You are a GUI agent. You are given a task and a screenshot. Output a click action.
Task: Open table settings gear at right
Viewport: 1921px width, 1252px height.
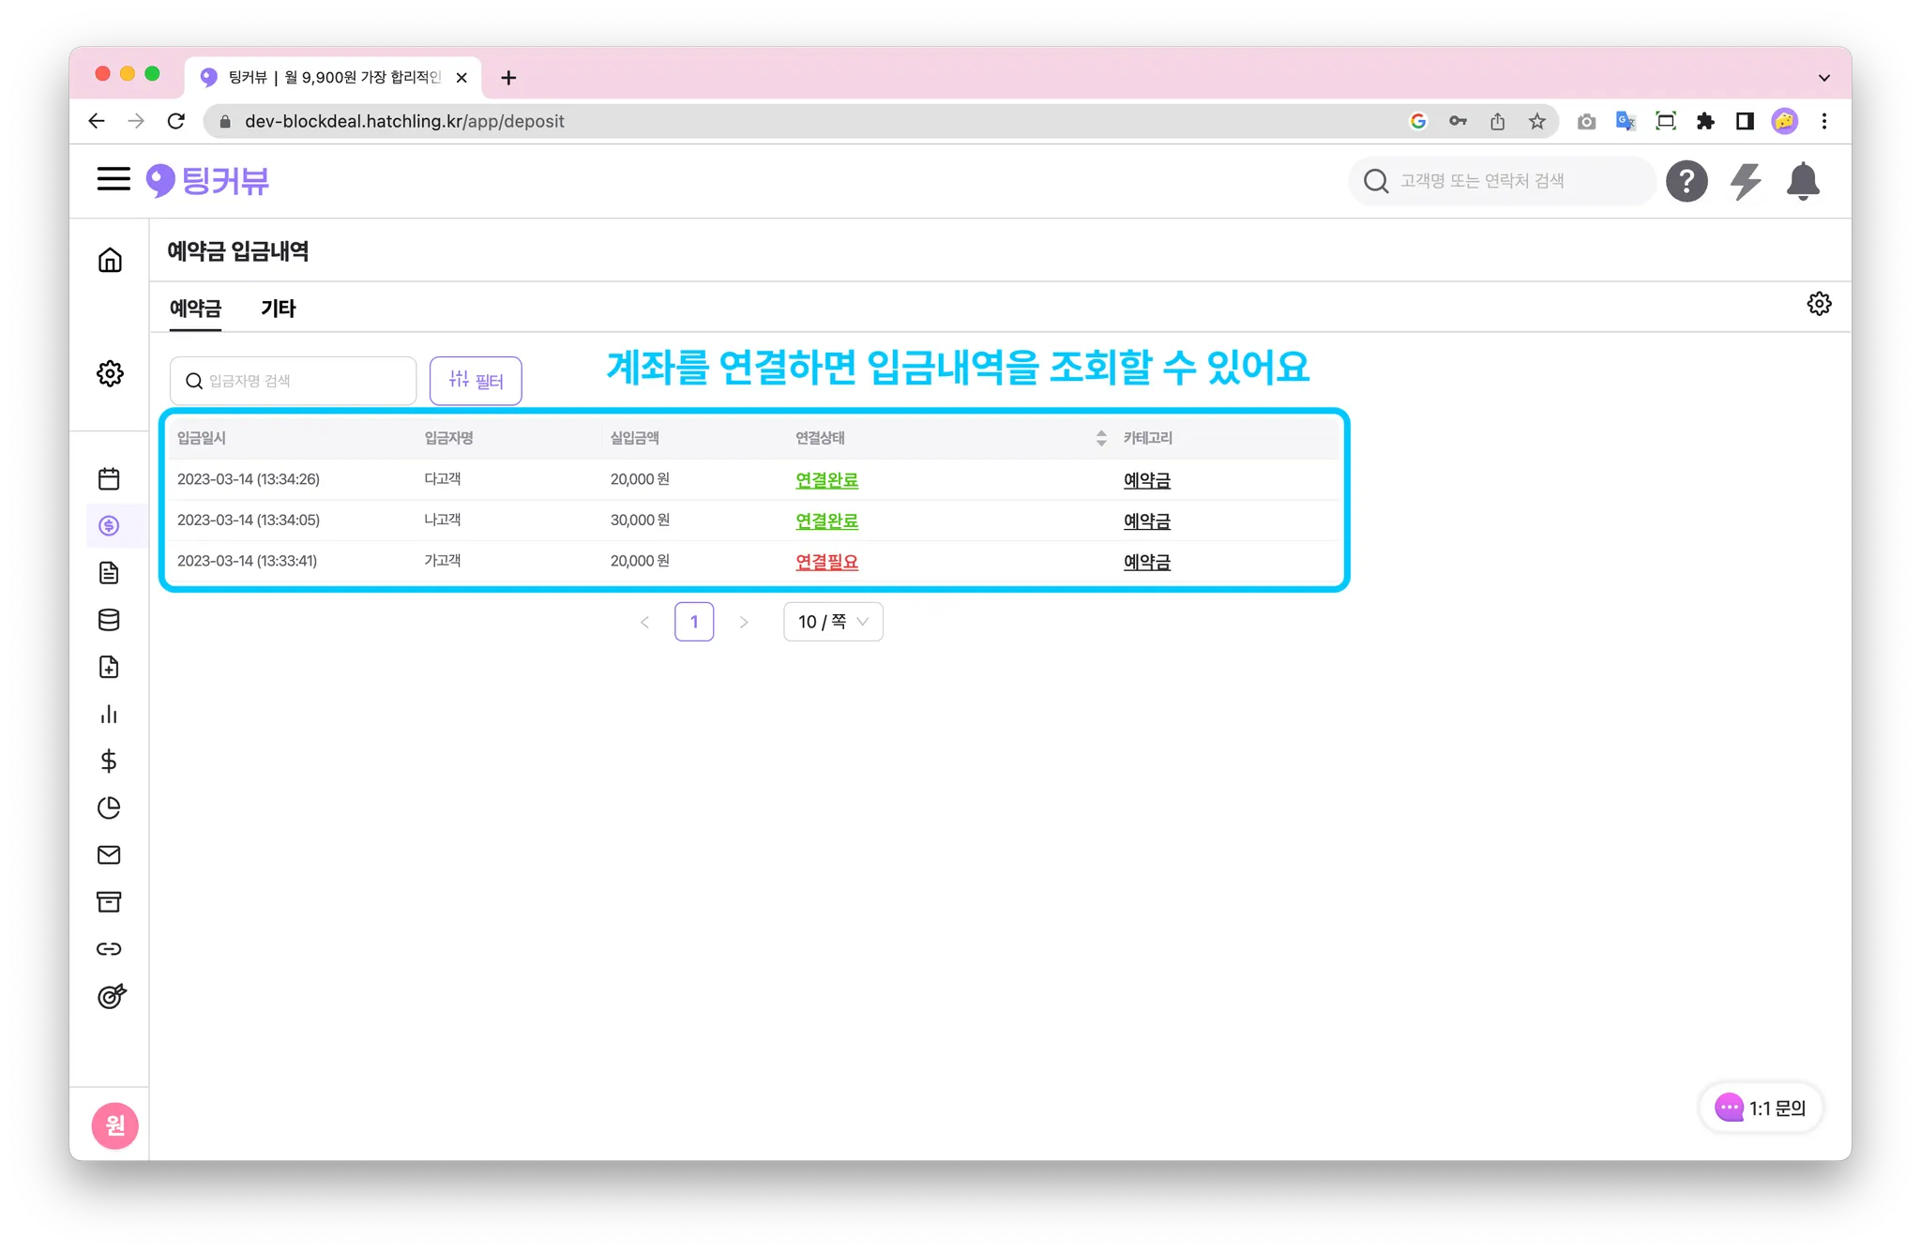[1819, 304]
